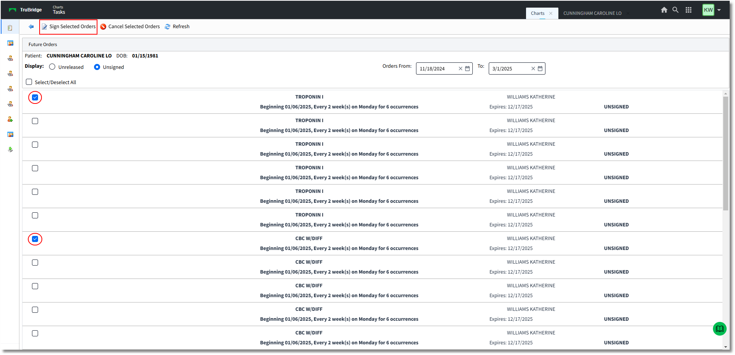This screenshot has width=735, height=355.
Task: Toggle Select/Deselect All checkbox
Action: (x=29, y=82)
